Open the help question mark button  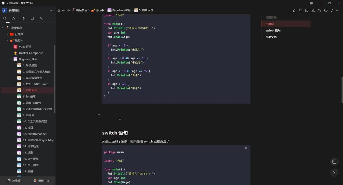[334, 172]
